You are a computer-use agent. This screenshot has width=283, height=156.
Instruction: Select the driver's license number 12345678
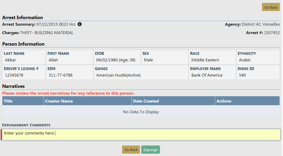tap(14, 75)
